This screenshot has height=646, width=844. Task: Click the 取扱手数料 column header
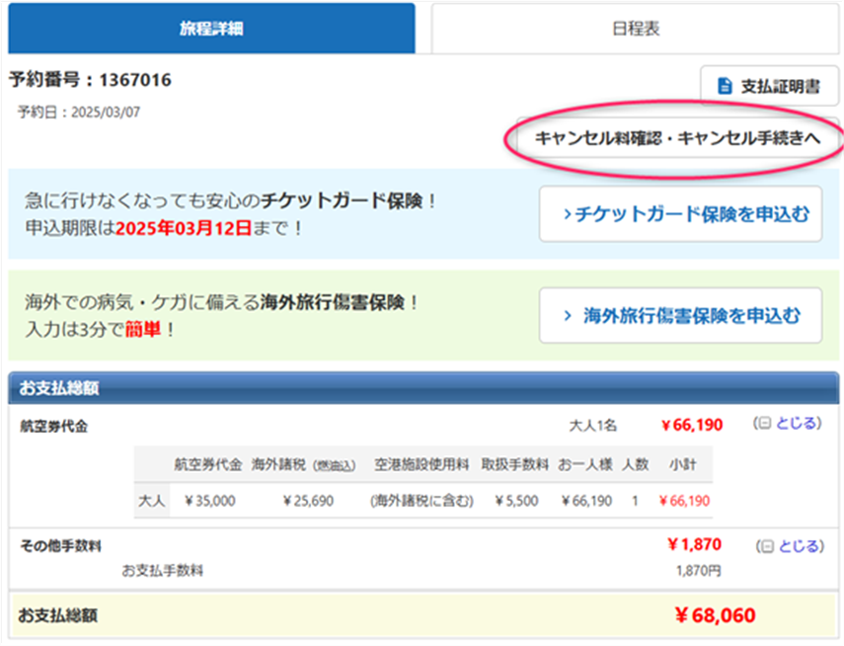[514, 464]
